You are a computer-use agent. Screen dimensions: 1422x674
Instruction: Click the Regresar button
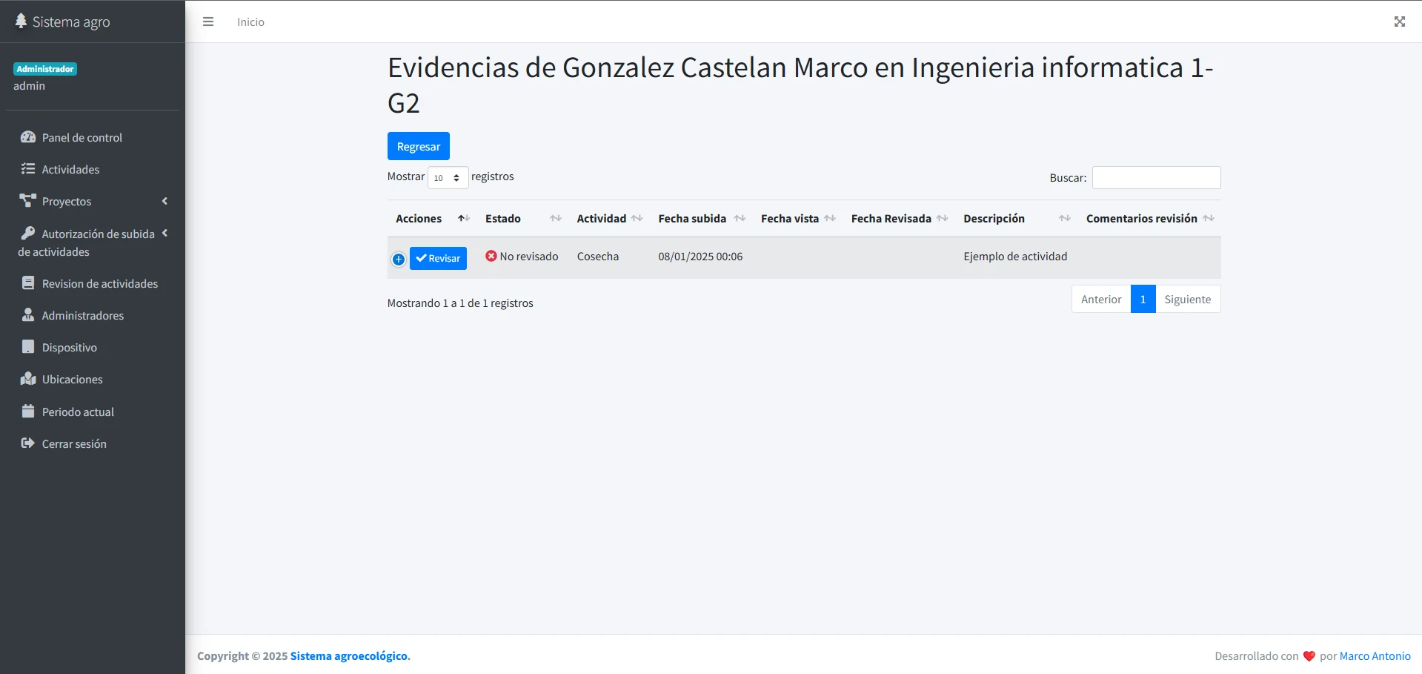click(x=418, y=146)
